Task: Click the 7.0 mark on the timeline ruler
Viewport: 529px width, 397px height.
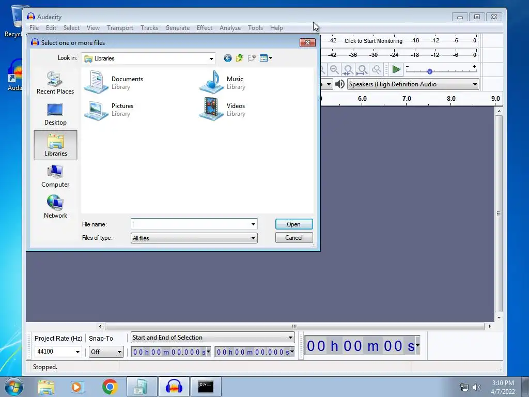Action: click(407, 99)
